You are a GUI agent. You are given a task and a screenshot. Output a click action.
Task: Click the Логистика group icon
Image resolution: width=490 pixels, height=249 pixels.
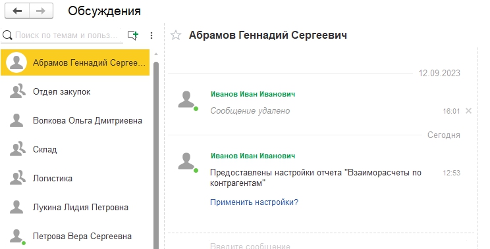click(x=17, y=178)
